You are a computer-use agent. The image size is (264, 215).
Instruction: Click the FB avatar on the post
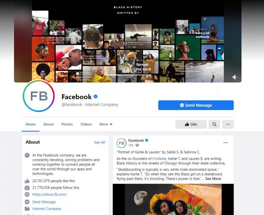point(121,143)
